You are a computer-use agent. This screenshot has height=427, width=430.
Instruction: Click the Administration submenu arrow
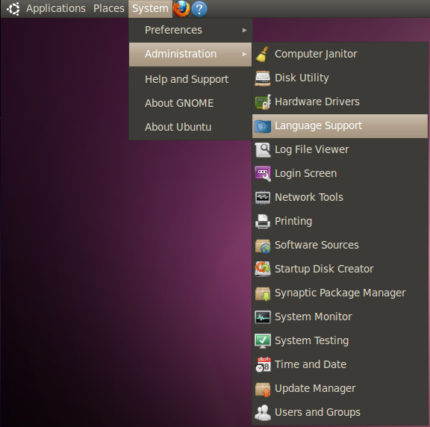point(244,54)
